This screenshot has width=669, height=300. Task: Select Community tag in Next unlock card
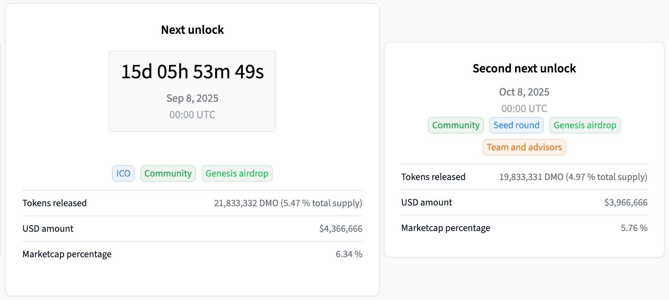coord(168,173)
